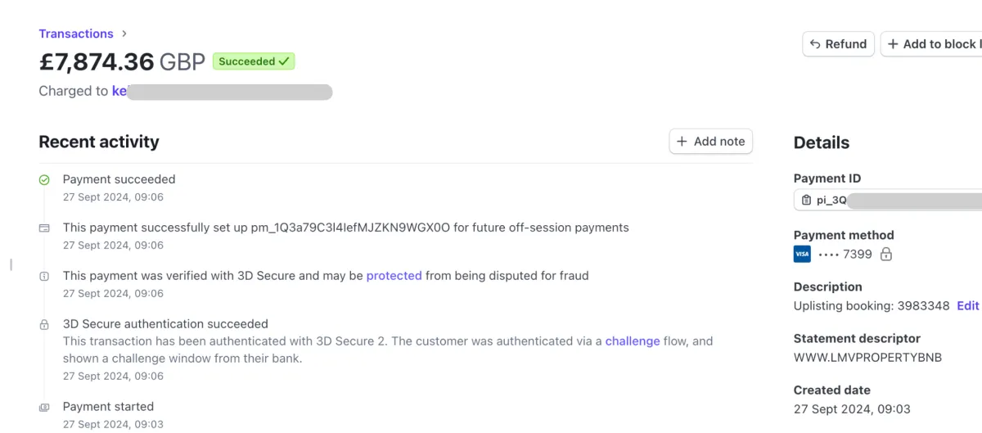
Task: Open the 'protected' link
Action: click(394, 276)
